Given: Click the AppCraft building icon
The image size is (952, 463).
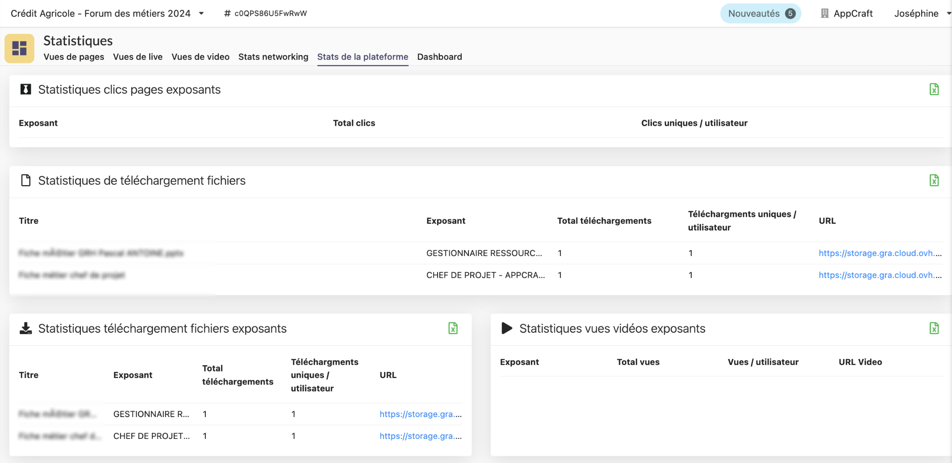Looking at the screenshot, I should [x=824, y=13].
